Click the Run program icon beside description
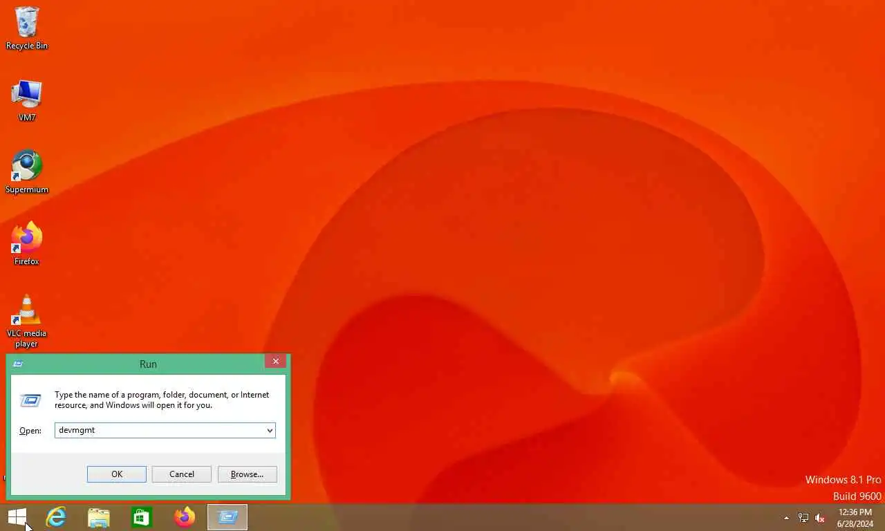Viewport: 885px width, 531px height. [30, 400]
